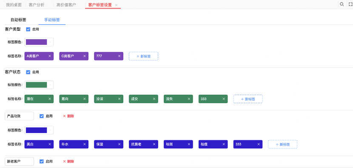Close the 客户标签设置 tab
The width and height of the screenshot is (353, 168).
[116, 5]
